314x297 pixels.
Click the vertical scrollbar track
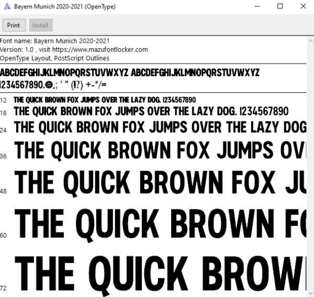[x=310, y=167]
